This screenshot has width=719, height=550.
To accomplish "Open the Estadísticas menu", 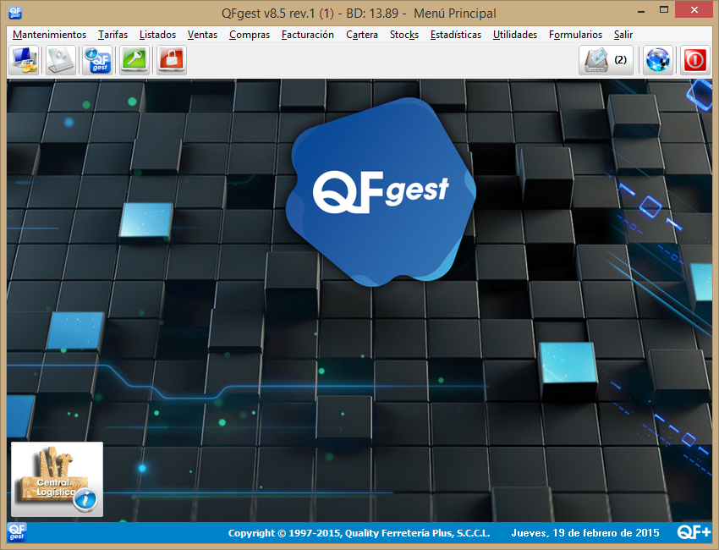I will [x=456, y=35].
